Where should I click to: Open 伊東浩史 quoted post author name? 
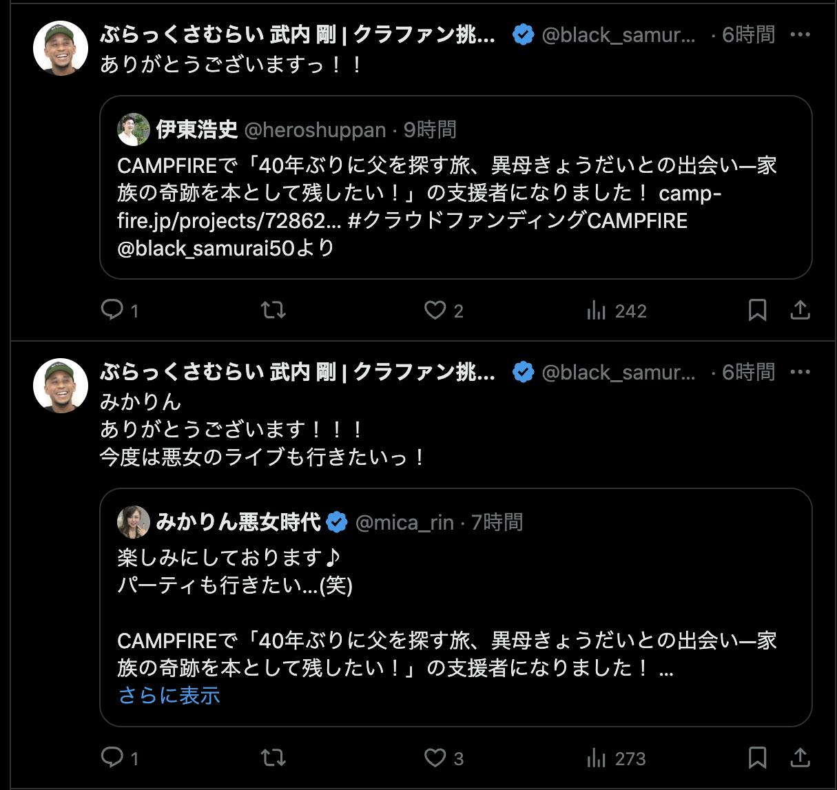[x=196, y=129]
